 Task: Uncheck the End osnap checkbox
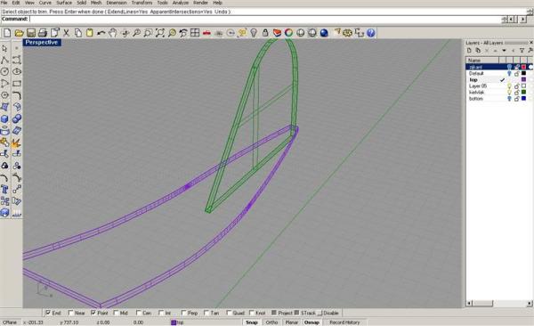tap(48, 313)
